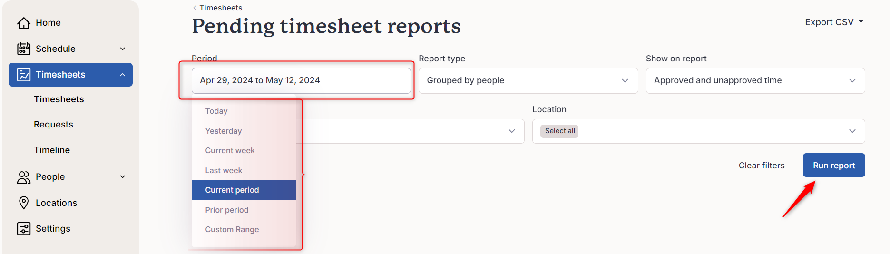Select Current period from period list
Screen dimensions: 890x254
pyautogui.click(x=244, y=190)
